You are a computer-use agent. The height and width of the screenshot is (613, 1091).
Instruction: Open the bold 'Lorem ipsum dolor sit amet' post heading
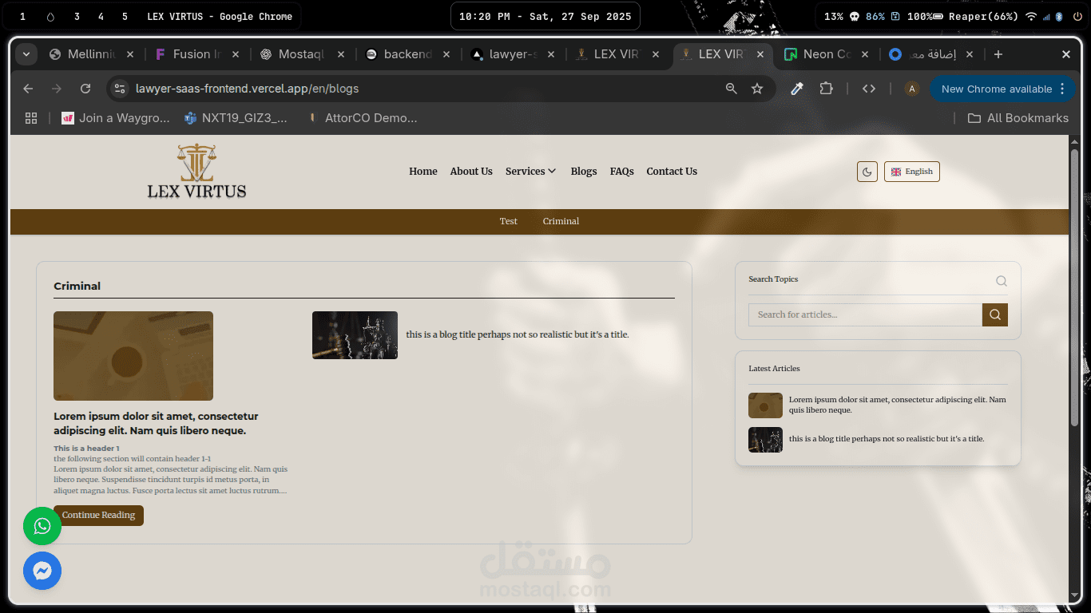point(156,423)
